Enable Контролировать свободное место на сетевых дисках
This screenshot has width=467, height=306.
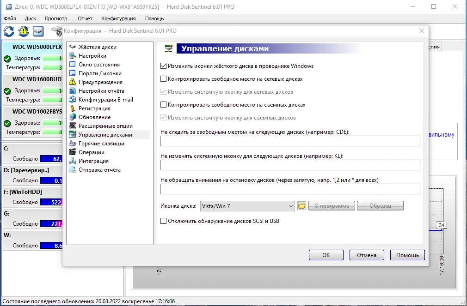coord(163,79)
